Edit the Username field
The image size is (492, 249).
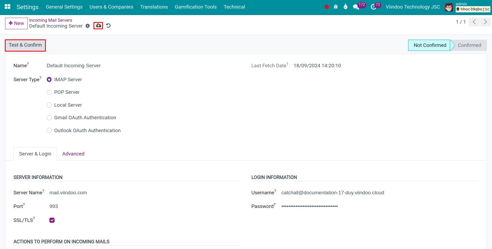(x=333, y=193)
